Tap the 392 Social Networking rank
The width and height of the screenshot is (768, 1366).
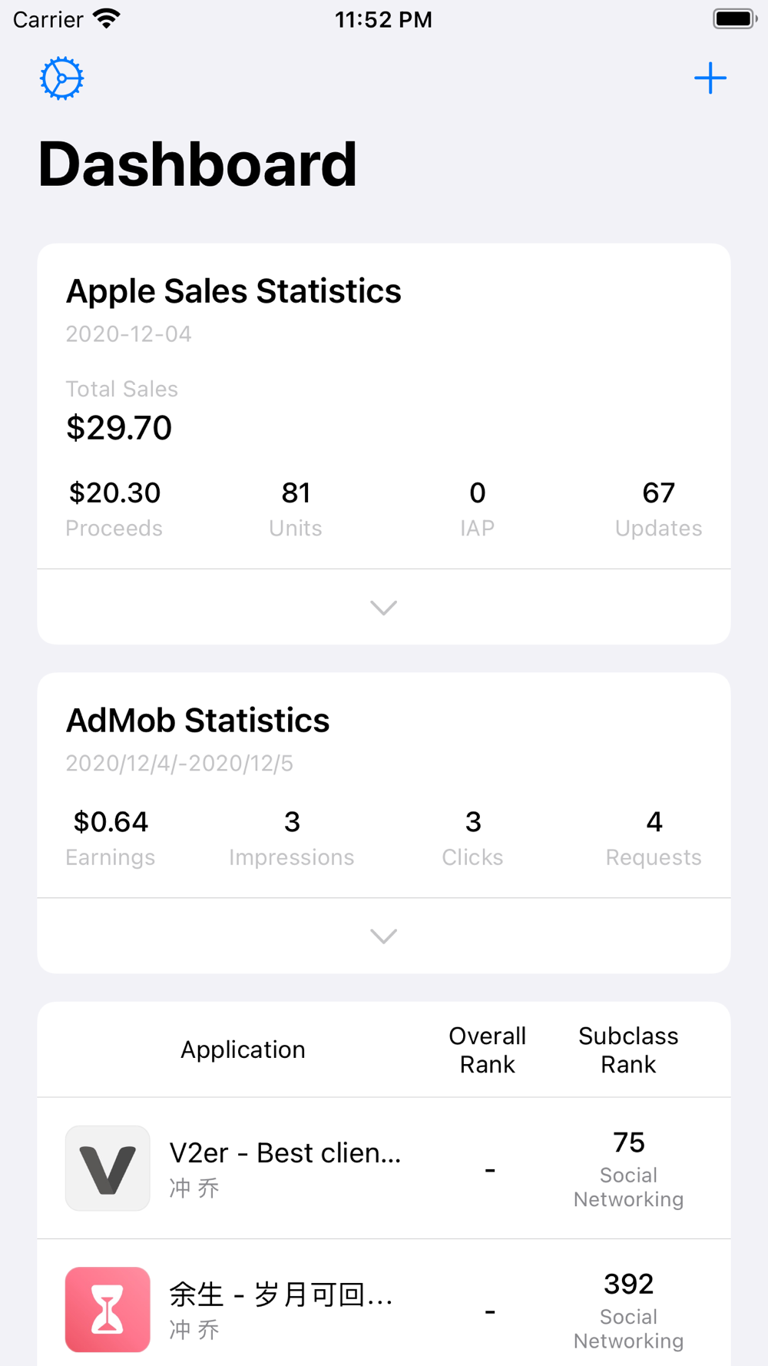pyautogui.click(x=628, y=1309)
